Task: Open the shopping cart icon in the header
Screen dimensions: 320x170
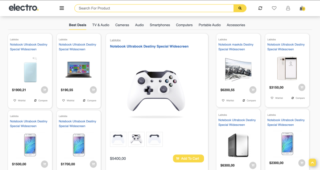Action: [302, 8]
